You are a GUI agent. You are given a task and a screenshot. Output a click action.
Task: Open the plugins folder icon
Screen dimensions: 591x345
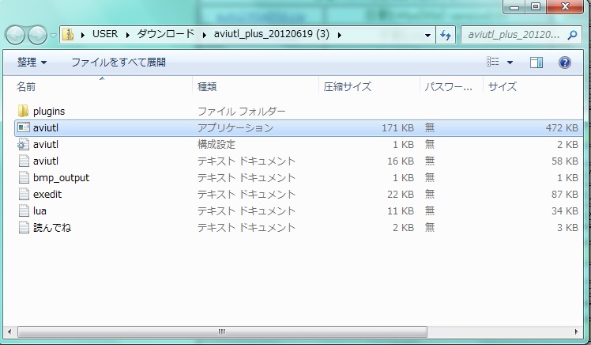point(24,111)
